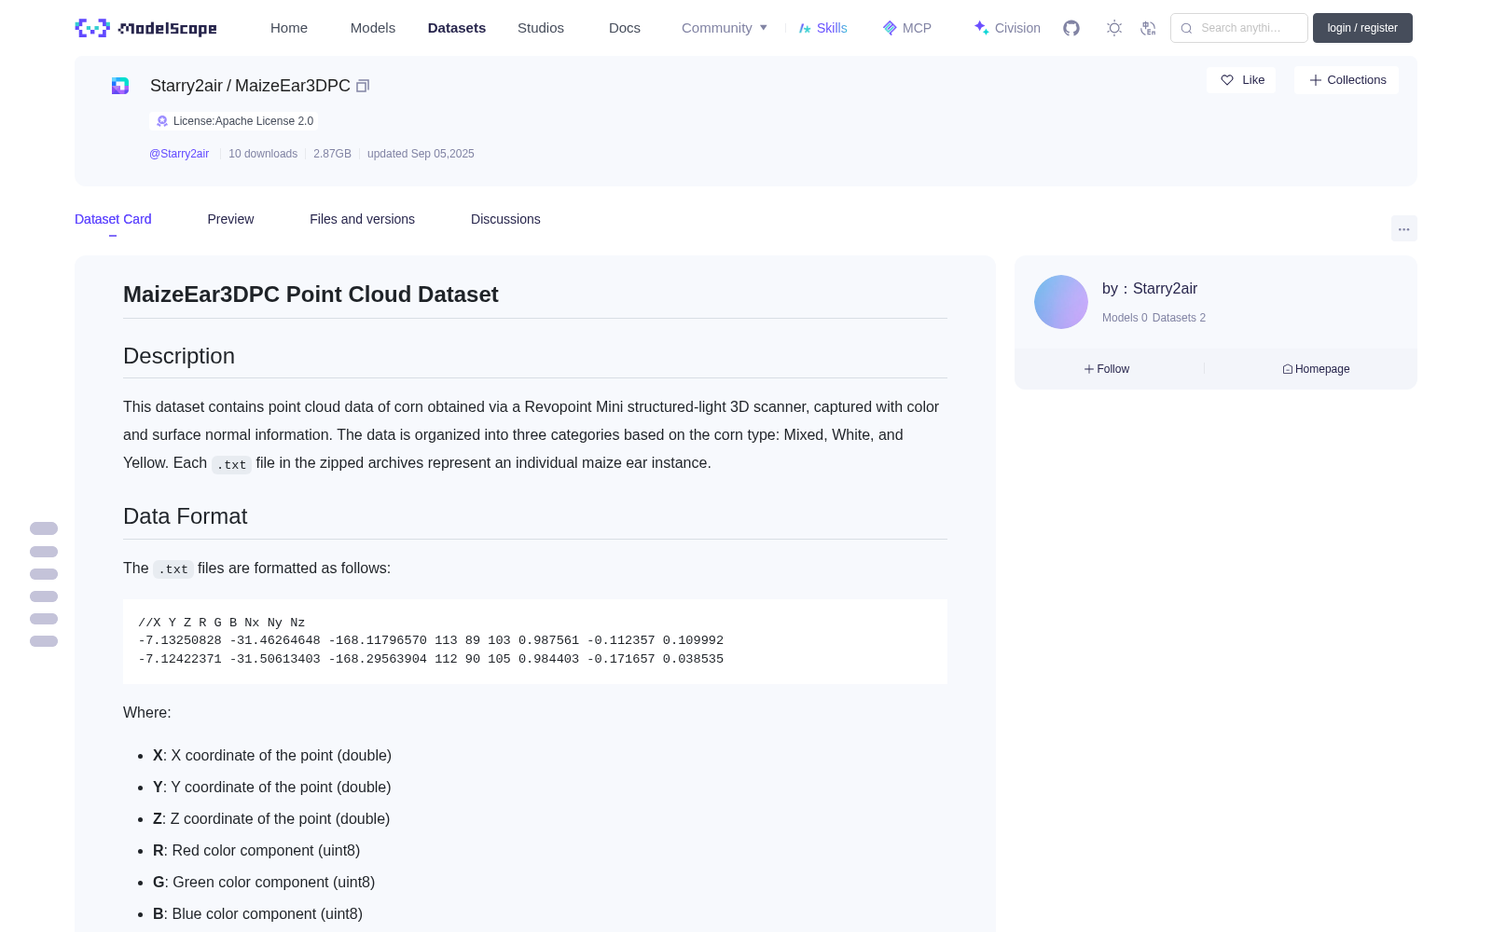Viewport: 1492px width, 932px height.
Task: Open the Docs page
Action: coord(625,28)
